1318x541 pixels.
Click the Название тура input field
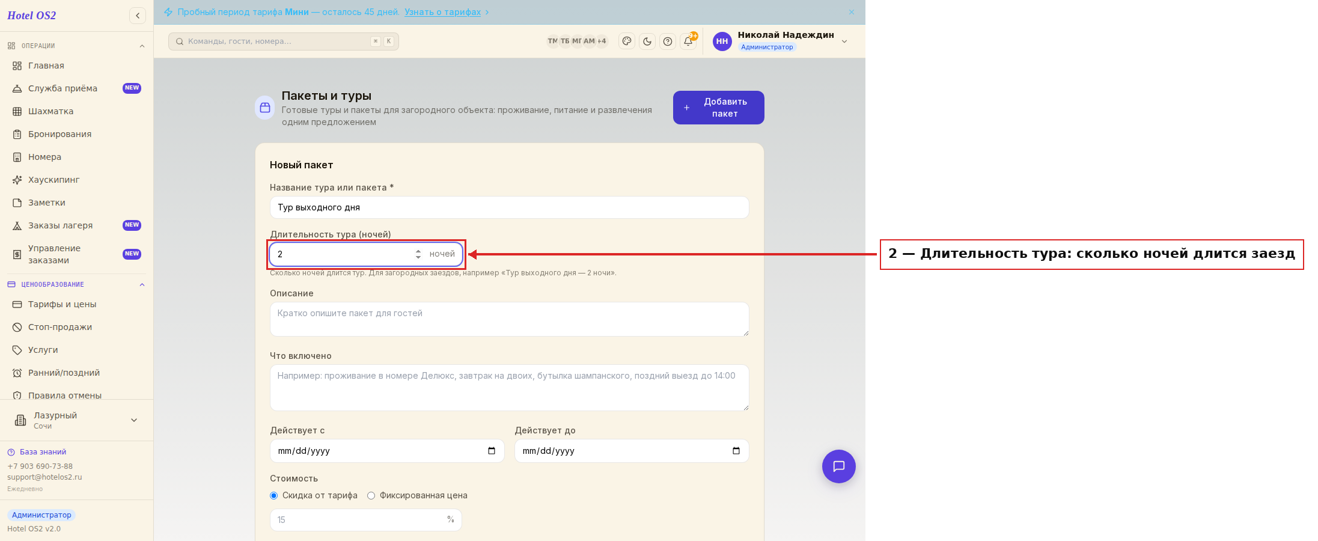tap(510, 207)
